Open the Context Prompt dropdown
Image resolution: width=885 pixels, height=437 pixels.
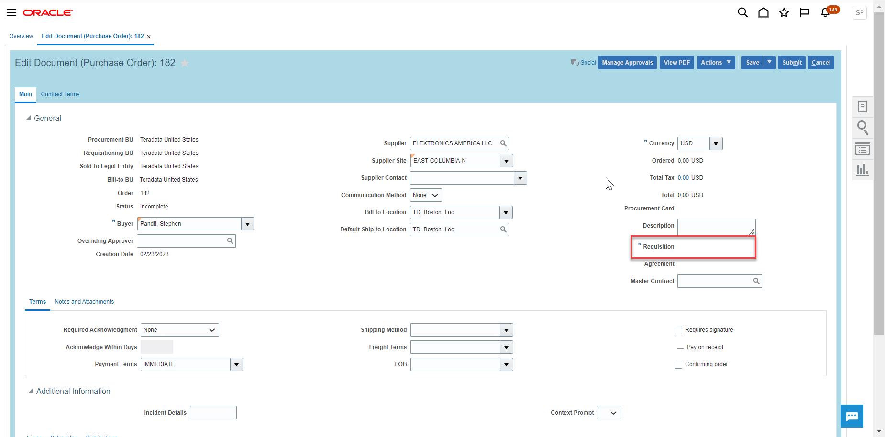coord(608,413)
